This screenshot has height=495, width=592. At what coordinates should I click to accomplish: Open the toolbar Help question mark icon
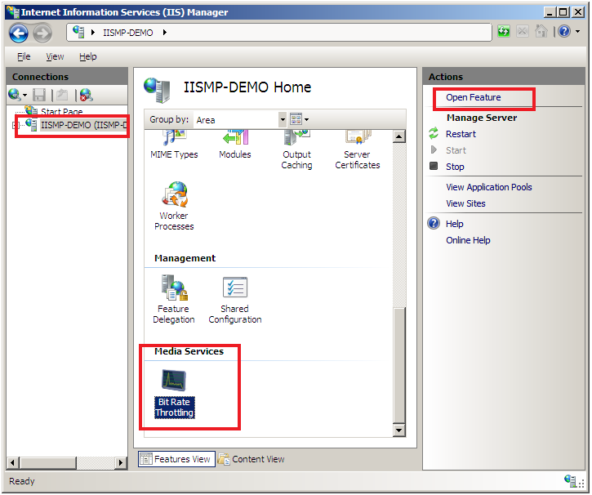tap(564, 31)
